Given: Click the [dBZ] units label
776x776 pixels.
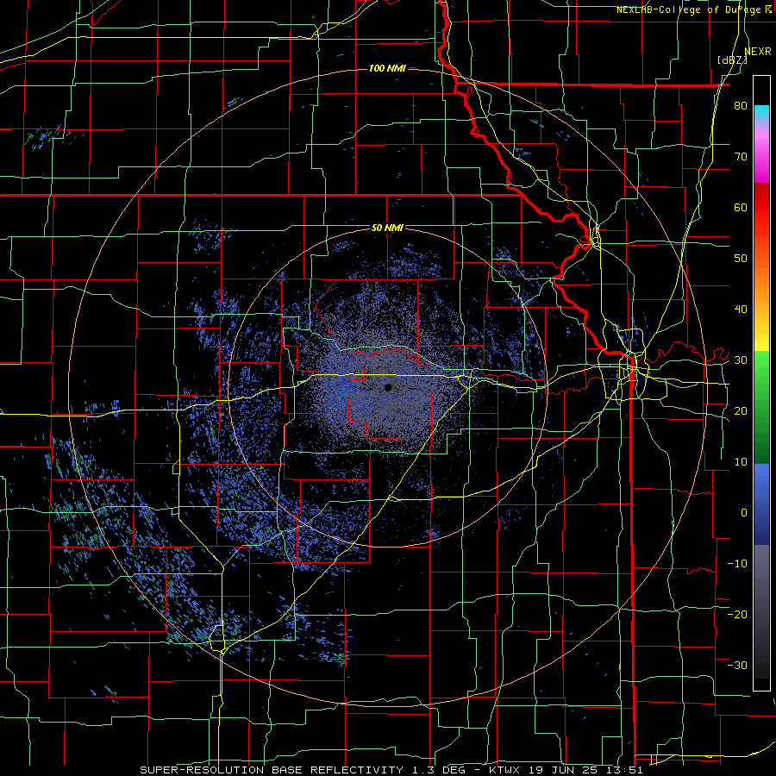Looking at the screenshot, I should (732, 59).
